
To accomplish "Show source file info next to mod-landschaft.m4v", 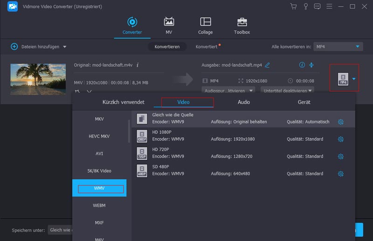I will [138, 65].
